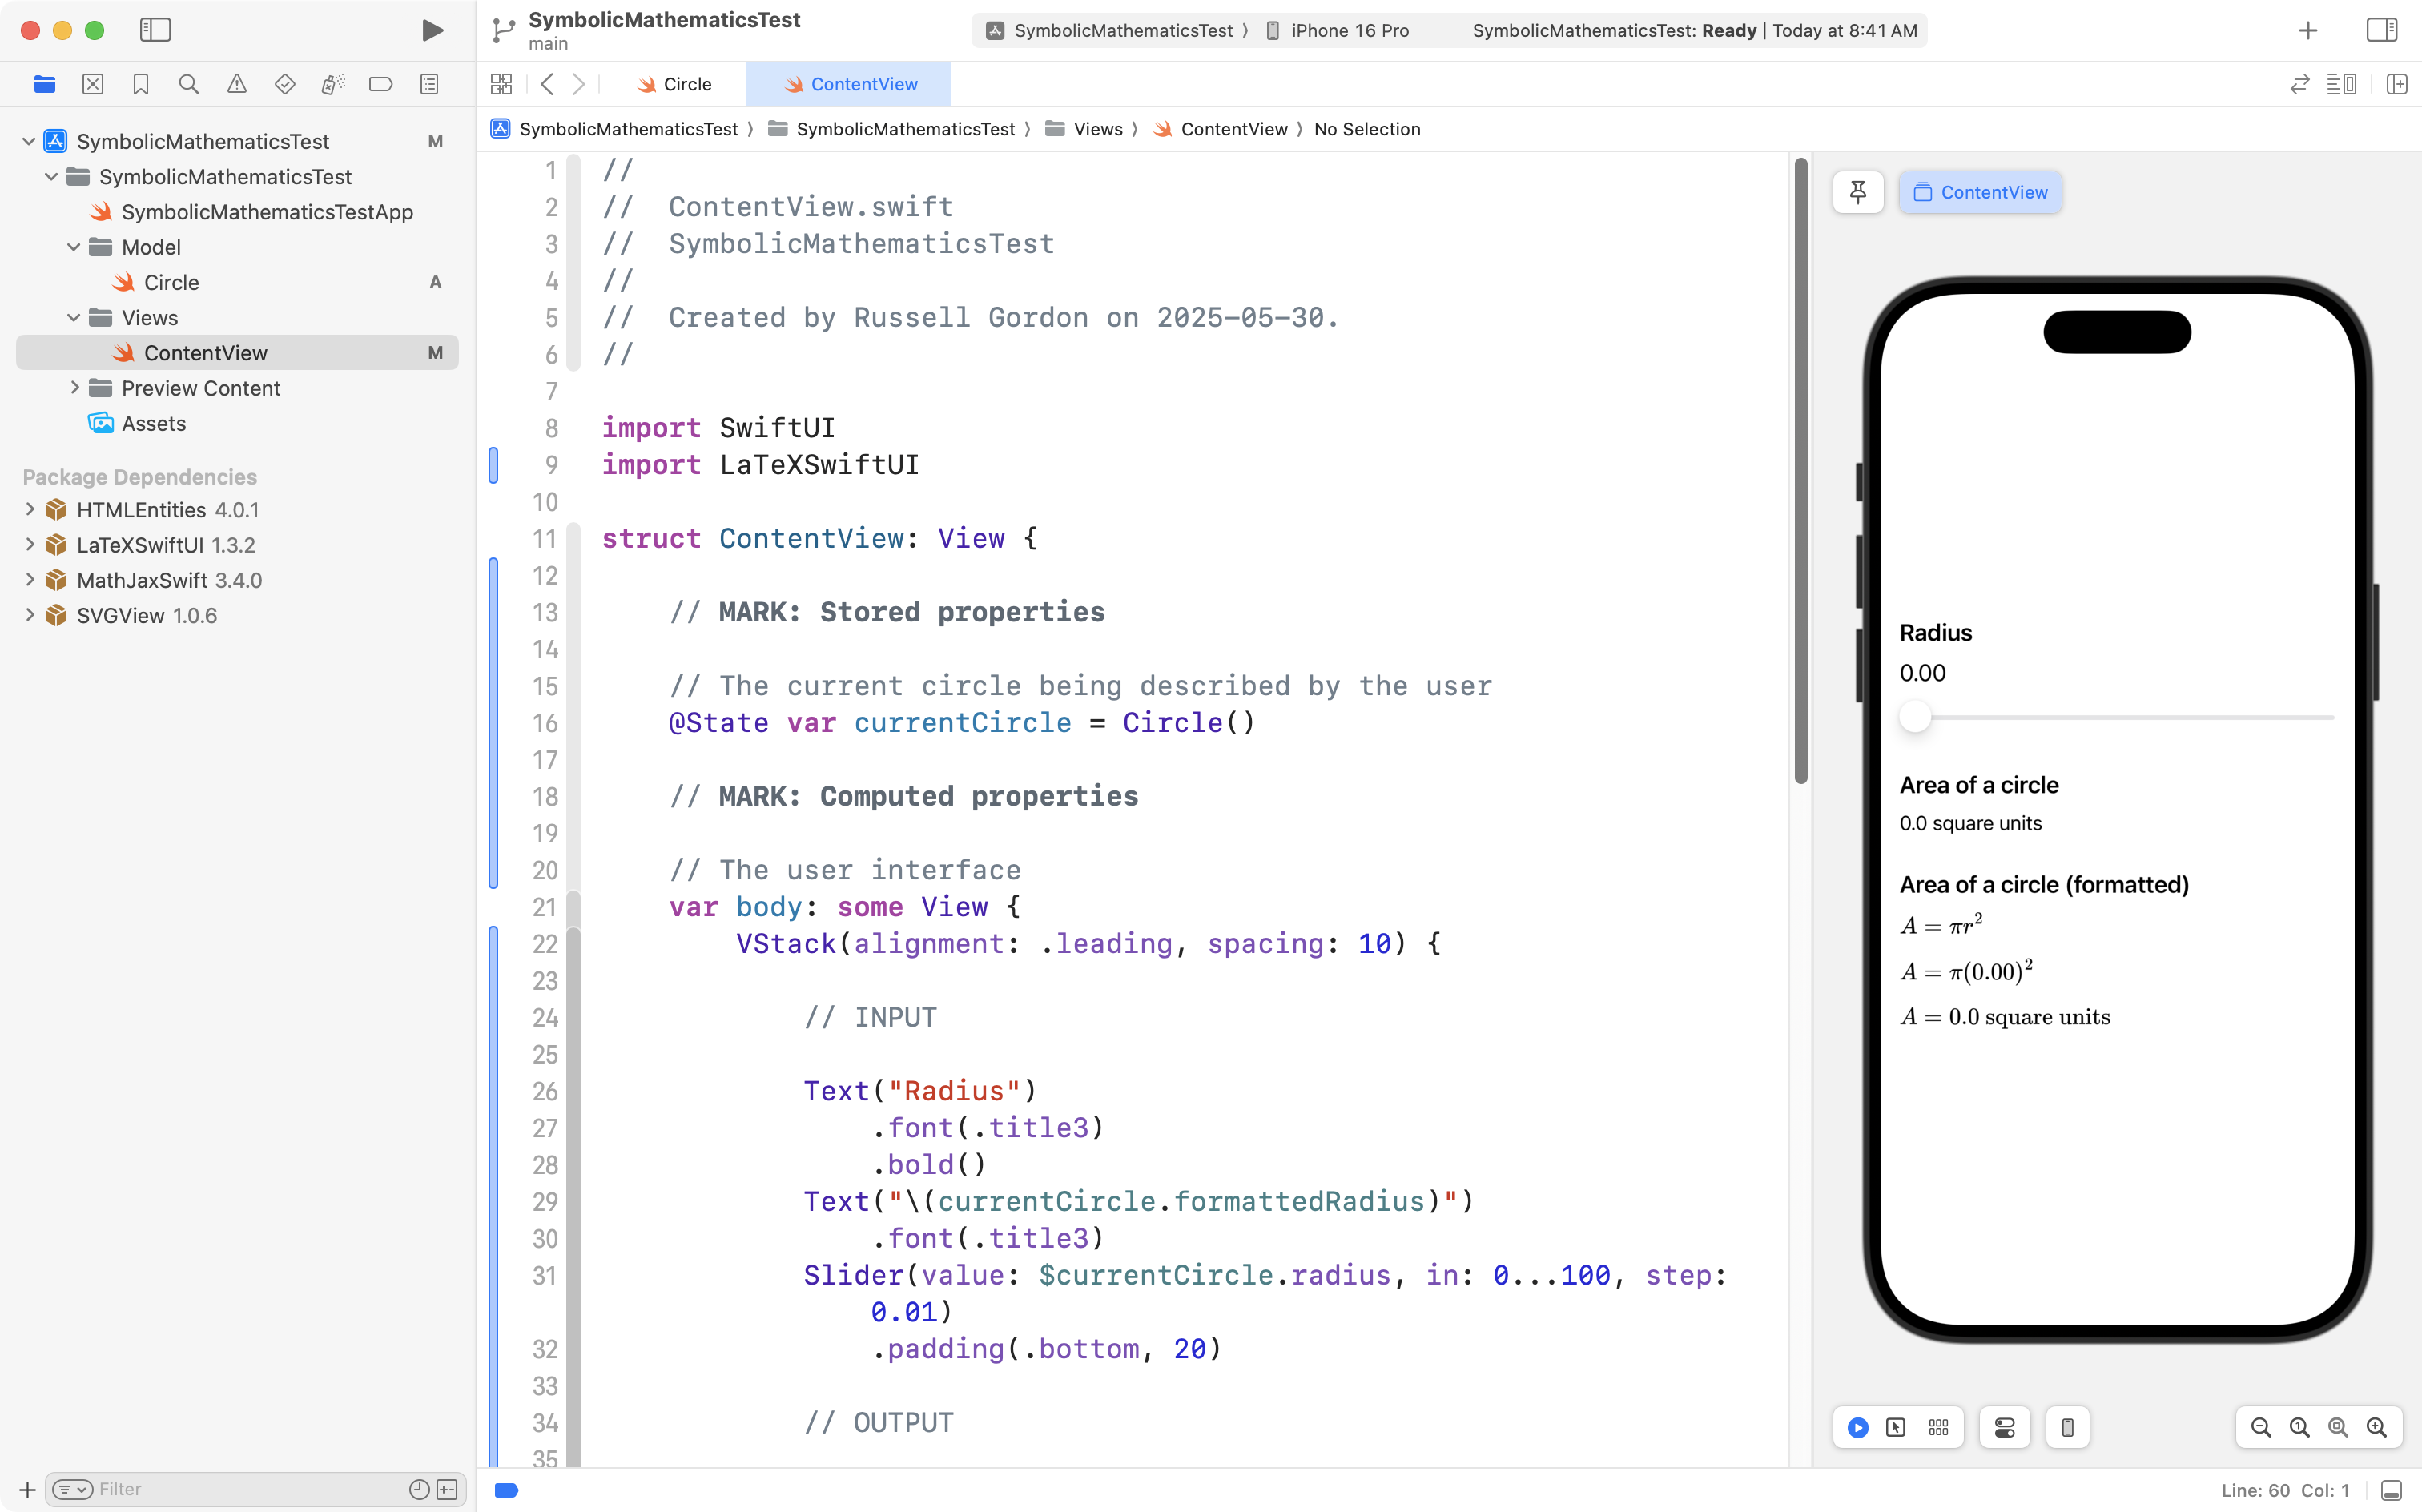
Task: Toggle the inspector panel on right
Action: [x=2381, y=30]
